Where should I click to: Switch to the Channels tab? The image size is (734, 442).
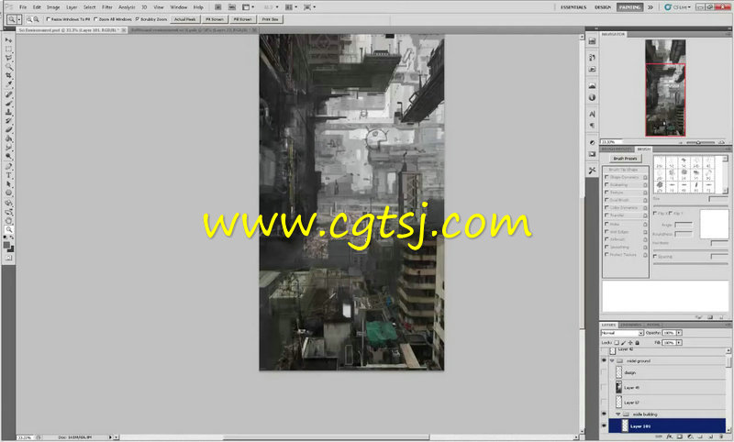coord(630,325)
